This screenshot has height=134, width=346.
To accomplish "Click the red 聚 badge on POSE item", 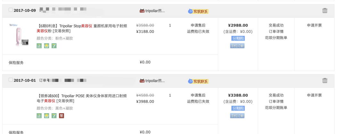I will [x=61, y=116].
